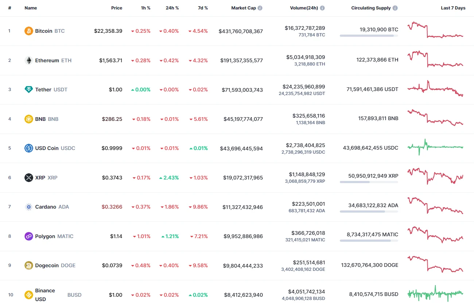Click the USD Coin logo icon
The width and height of the screenshot is (474, 308).
(x=28, y=148)
